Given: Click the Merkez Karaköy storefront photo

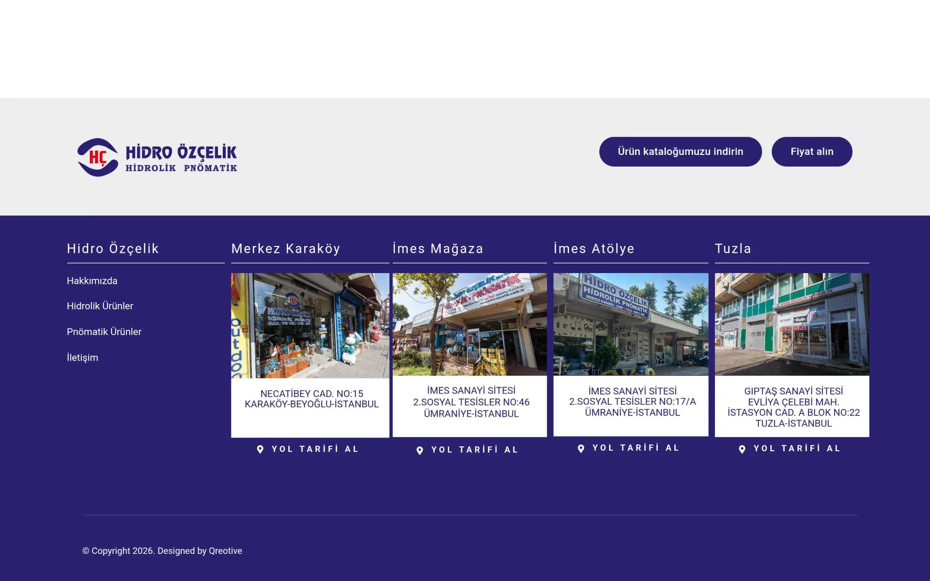Looking at the screenshot, I should 310,325.
